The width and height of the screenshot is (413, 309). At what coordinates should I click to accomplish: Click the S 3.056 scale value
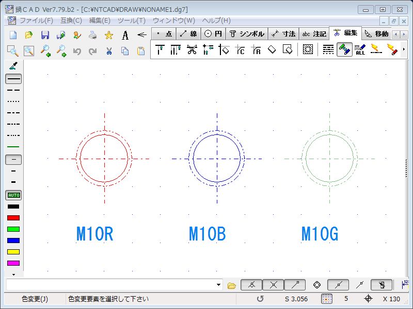(296, 299)
